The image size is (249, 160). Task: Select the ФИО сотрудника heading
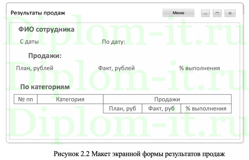pyautogui.click(x=46, y=29)
